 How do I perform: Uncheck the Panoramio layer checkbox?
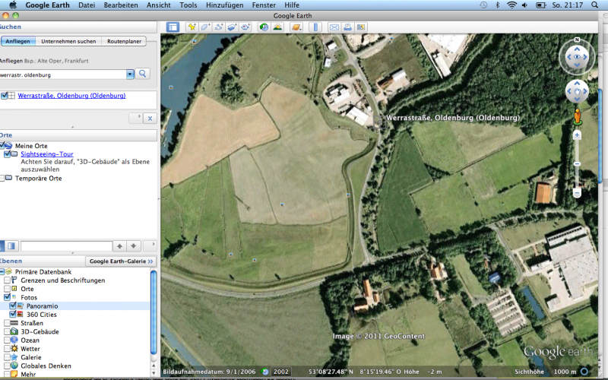pos(13,306)
